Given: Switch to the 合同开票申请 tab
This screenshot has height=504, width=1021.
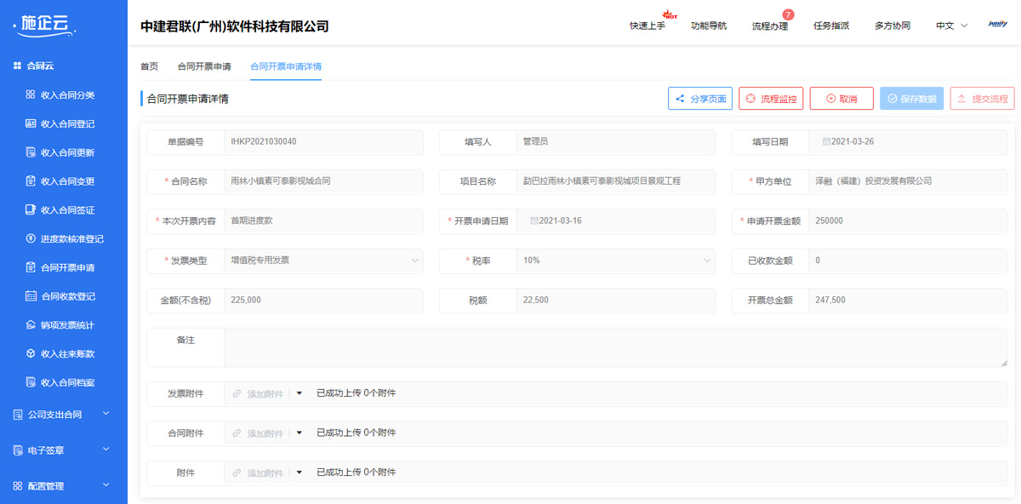Looking at the screenshot, I should [x=204, y=66].
